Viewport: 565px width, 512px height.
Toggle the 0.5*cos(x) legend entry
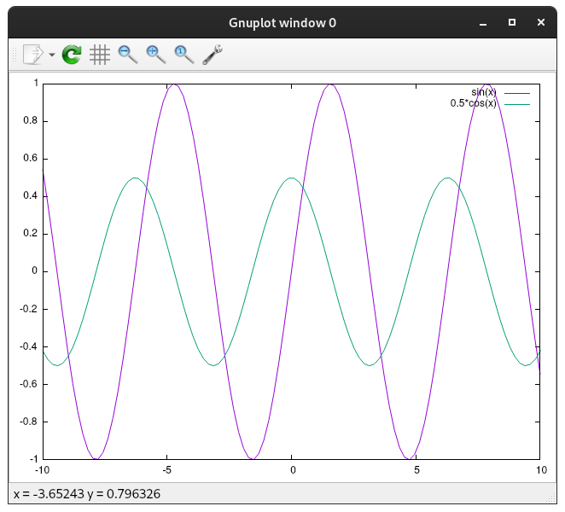[473, 103]
